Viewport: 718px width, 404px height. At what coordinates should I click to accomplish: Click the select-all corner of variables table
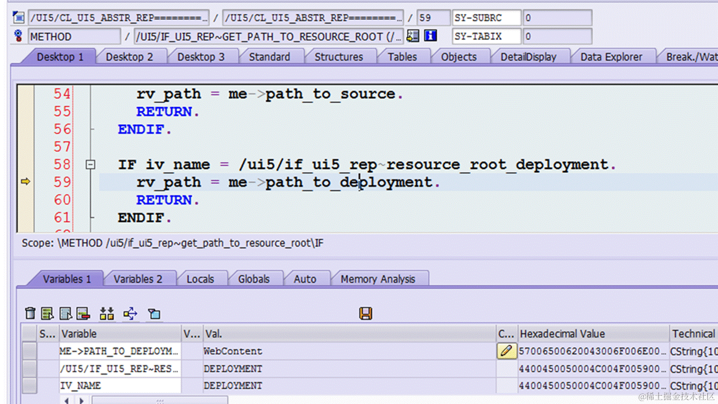29,334
